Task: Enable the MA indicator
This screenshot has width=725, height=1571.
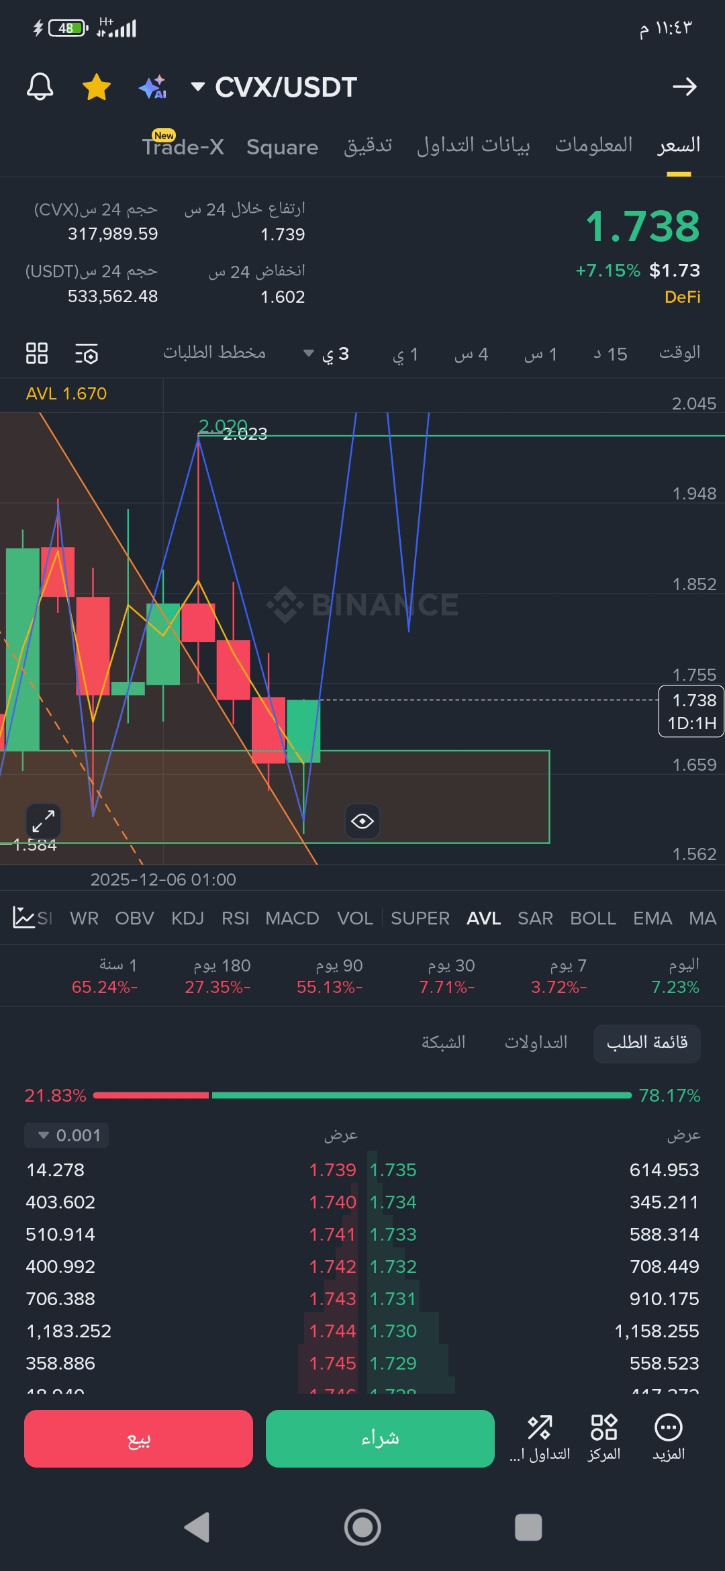Action: [703, 918]
